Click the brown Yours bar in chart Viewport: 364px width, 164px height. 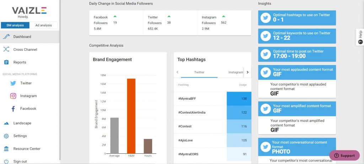tap(148, 146)
